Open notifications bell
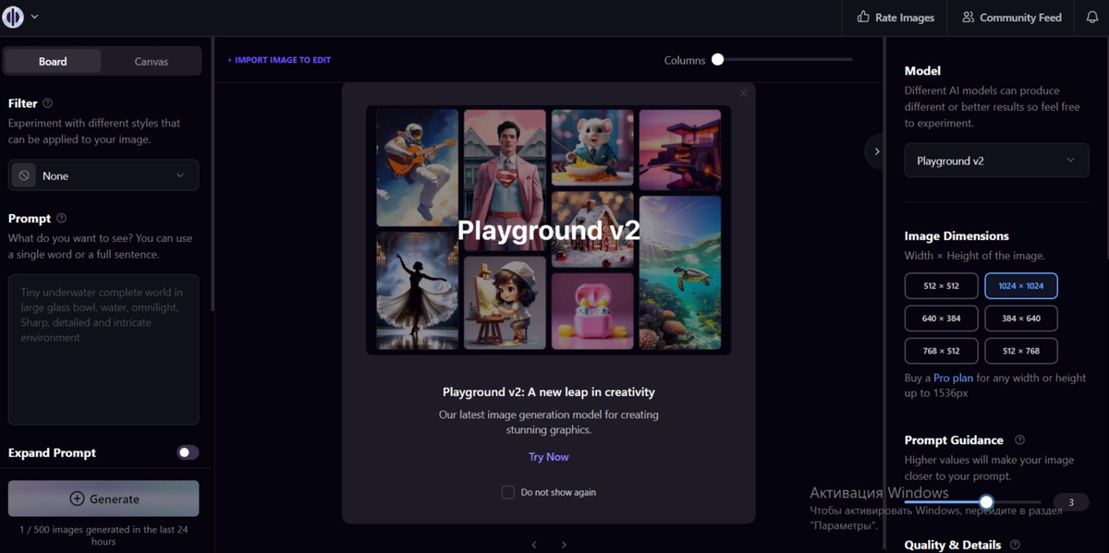This screenshot has height=553, width=1109. [x=1092, y=18]
